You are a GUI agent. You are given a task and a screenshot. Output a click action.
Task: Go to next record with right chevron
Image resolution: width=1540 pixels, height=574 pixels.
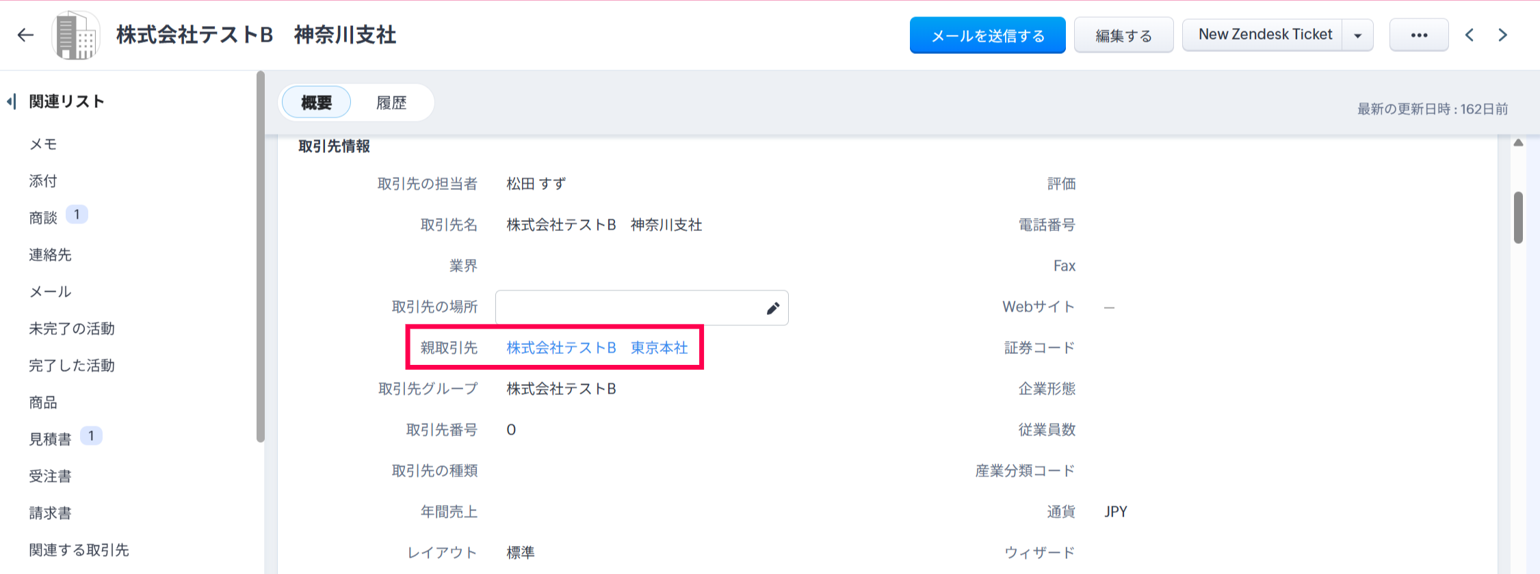[x=1502, y=35]
